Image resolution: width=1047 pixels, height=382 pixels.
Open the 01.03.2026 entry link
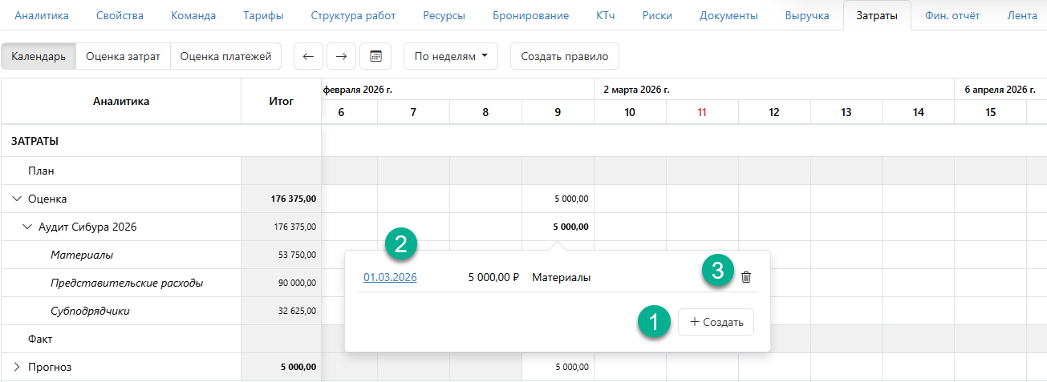[390, 278]
